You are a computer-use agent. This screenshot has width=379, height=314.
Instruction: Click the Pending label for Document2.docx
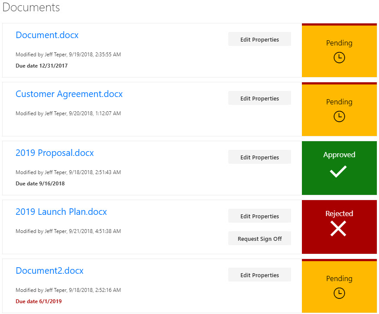tap(339, 279)
